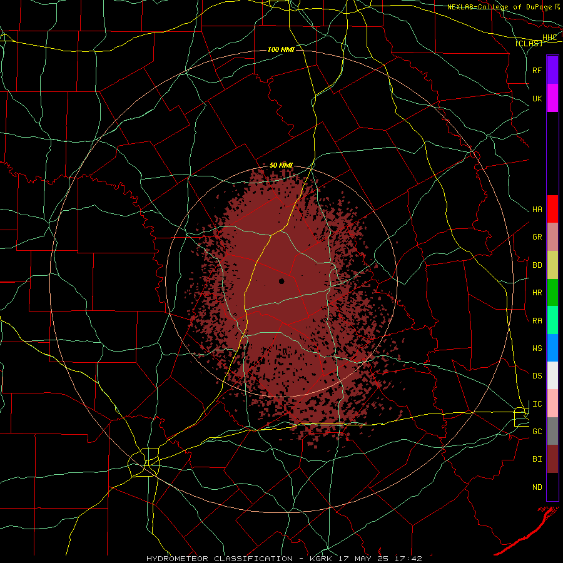Click the RF legend label

click(x=537, y=70)
